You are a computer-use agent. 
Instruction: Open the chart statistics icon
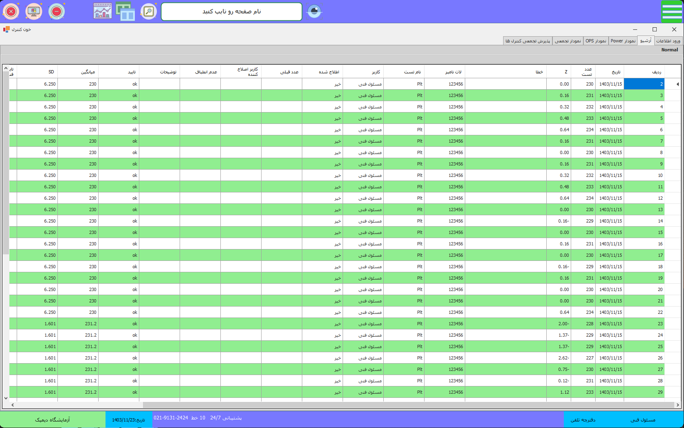pyautogui.click(x=103, y=11)
